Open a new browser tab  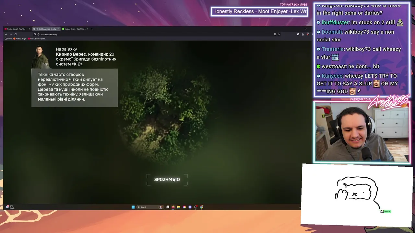tap(92, 29)
